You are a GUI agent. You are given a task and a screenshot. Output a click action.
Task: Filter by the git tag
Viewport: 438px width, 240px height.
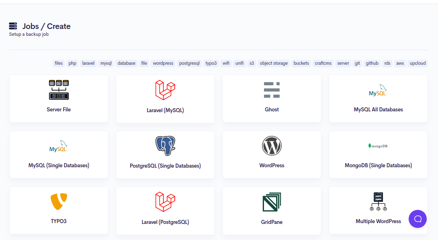click(357, 63)
